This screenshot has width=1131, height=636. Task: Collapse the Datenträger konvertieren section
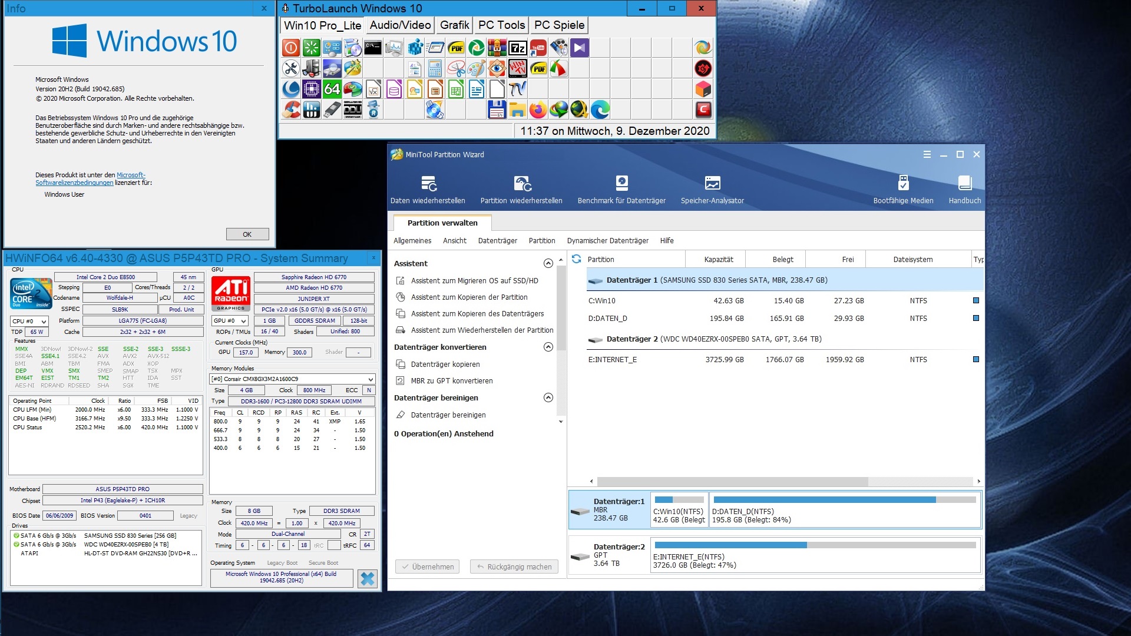[x=548, y=347]
